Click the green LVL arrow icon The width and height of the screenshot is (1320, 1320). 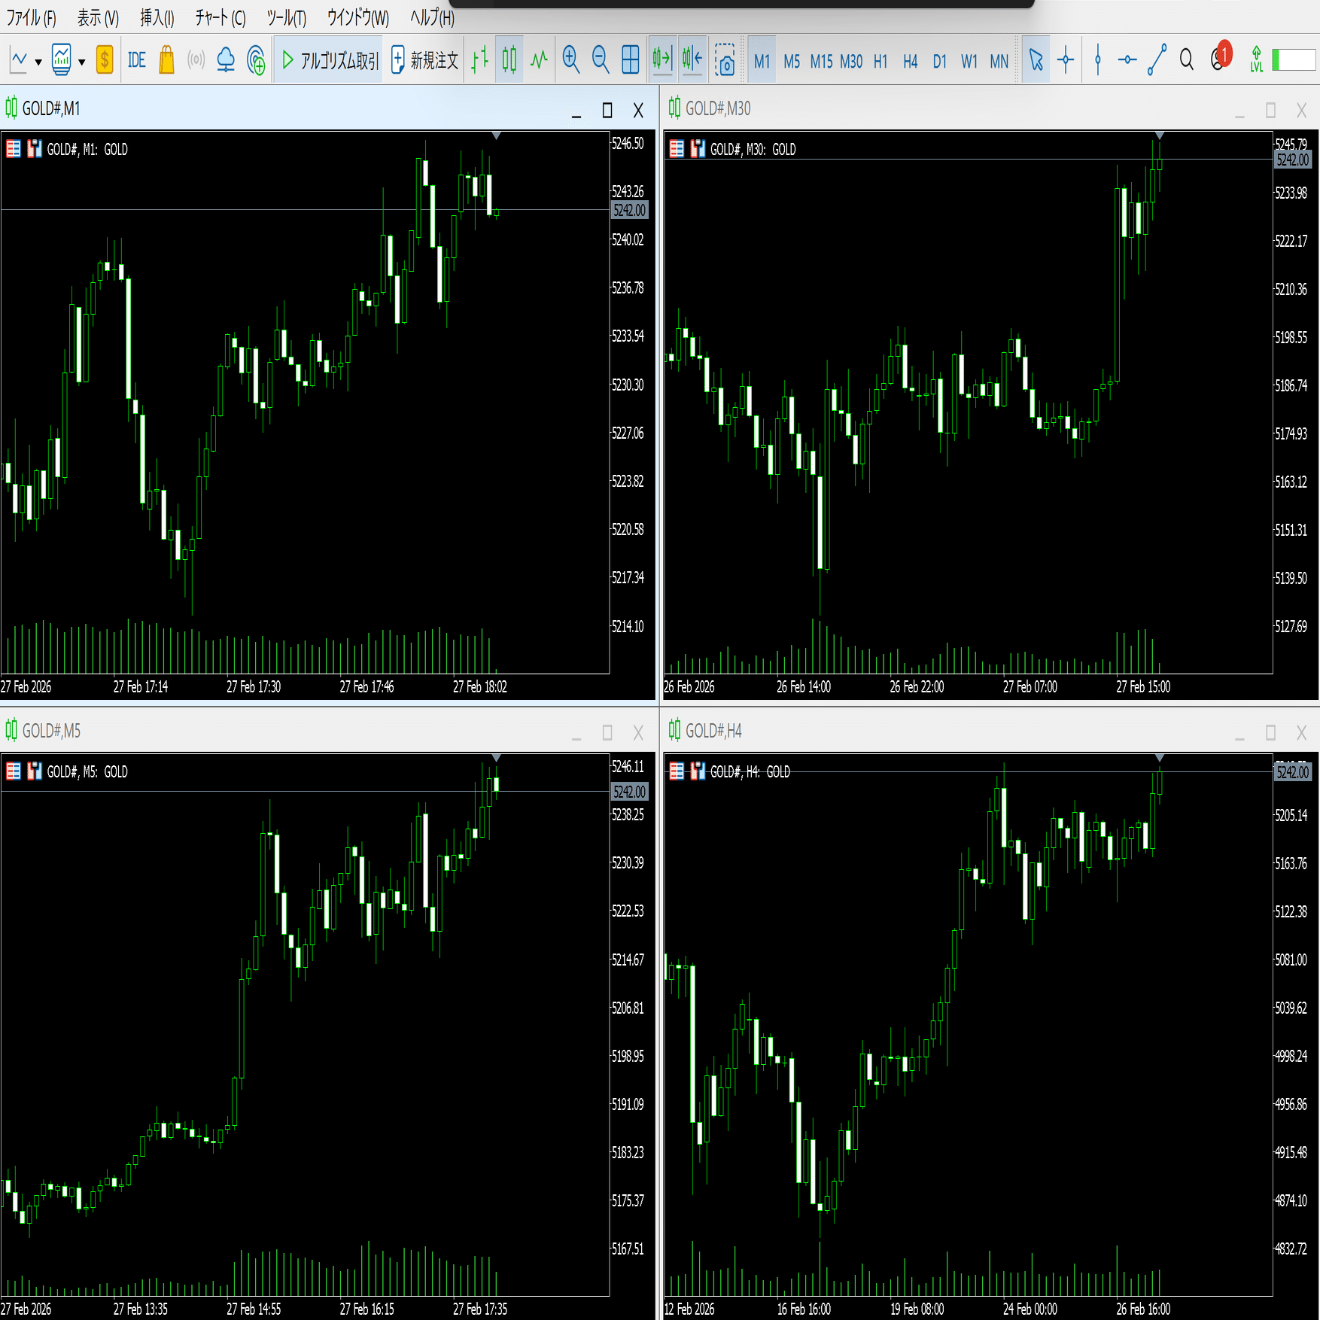1256,59
